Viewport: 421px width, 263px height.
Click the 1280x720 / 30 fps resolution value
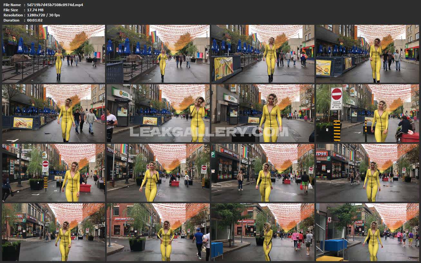pyautogui.click(x=43, y=15)
